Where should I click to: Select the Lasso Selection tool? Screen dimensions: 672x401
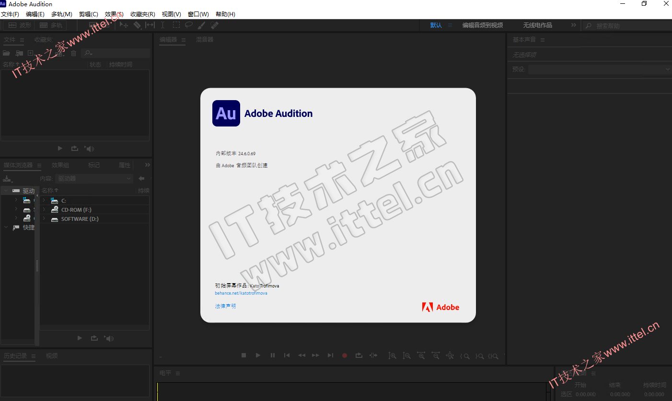tap(189, 25)
